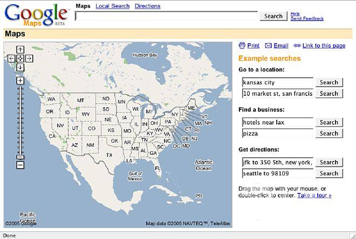Viewport: 356px width, 239px height.
Task: Click the NY state label
Action: (175, 115)
